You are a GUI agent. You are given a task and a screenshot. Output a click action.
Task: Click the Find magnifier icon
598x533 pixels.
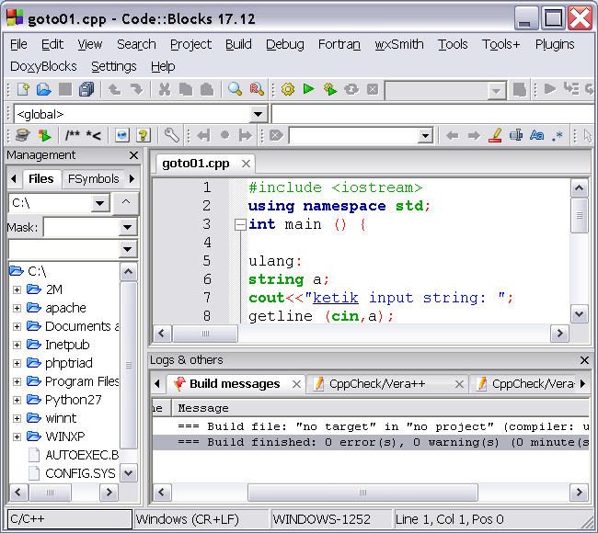[x=235, y=89]
